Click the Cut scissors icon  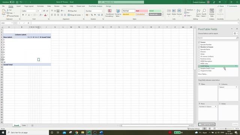click(8, 10)
